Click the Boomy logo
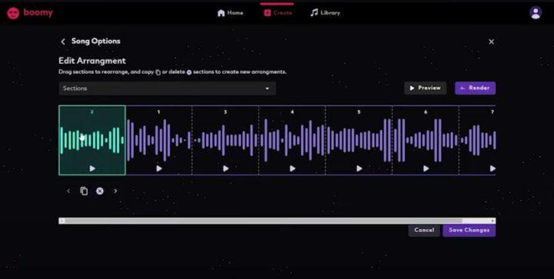Screen dimensions: 554x279 pyautogui.click(x=30, y=13)
